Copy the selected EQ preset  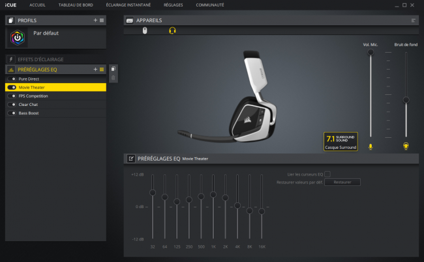tap(114, 69)
